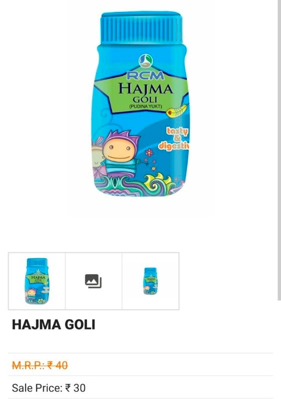Click the yellow-green wave swirl at bottle bottom
The width and height of the screenshot is (281, 399).
click(x=157, y=182)
